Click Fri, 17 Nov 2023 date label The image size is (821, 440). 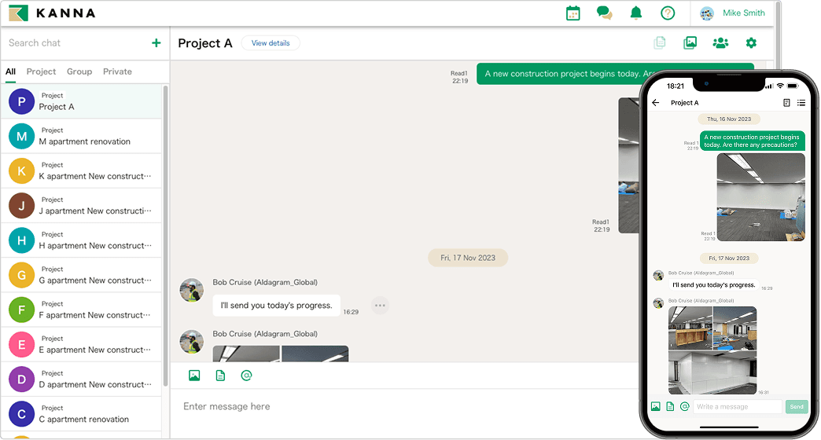[x=468, y=258]
